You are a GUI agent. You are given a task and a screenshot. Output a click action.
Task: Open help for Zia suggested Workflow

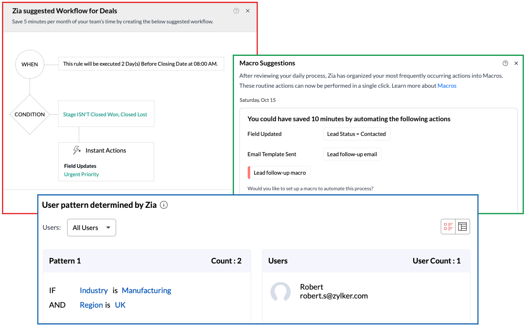[x=236, y=11]
